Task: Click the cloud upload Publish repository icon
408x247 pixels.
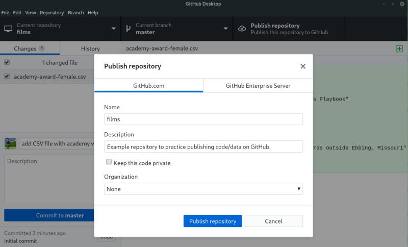Action: [x=242, y=29]
